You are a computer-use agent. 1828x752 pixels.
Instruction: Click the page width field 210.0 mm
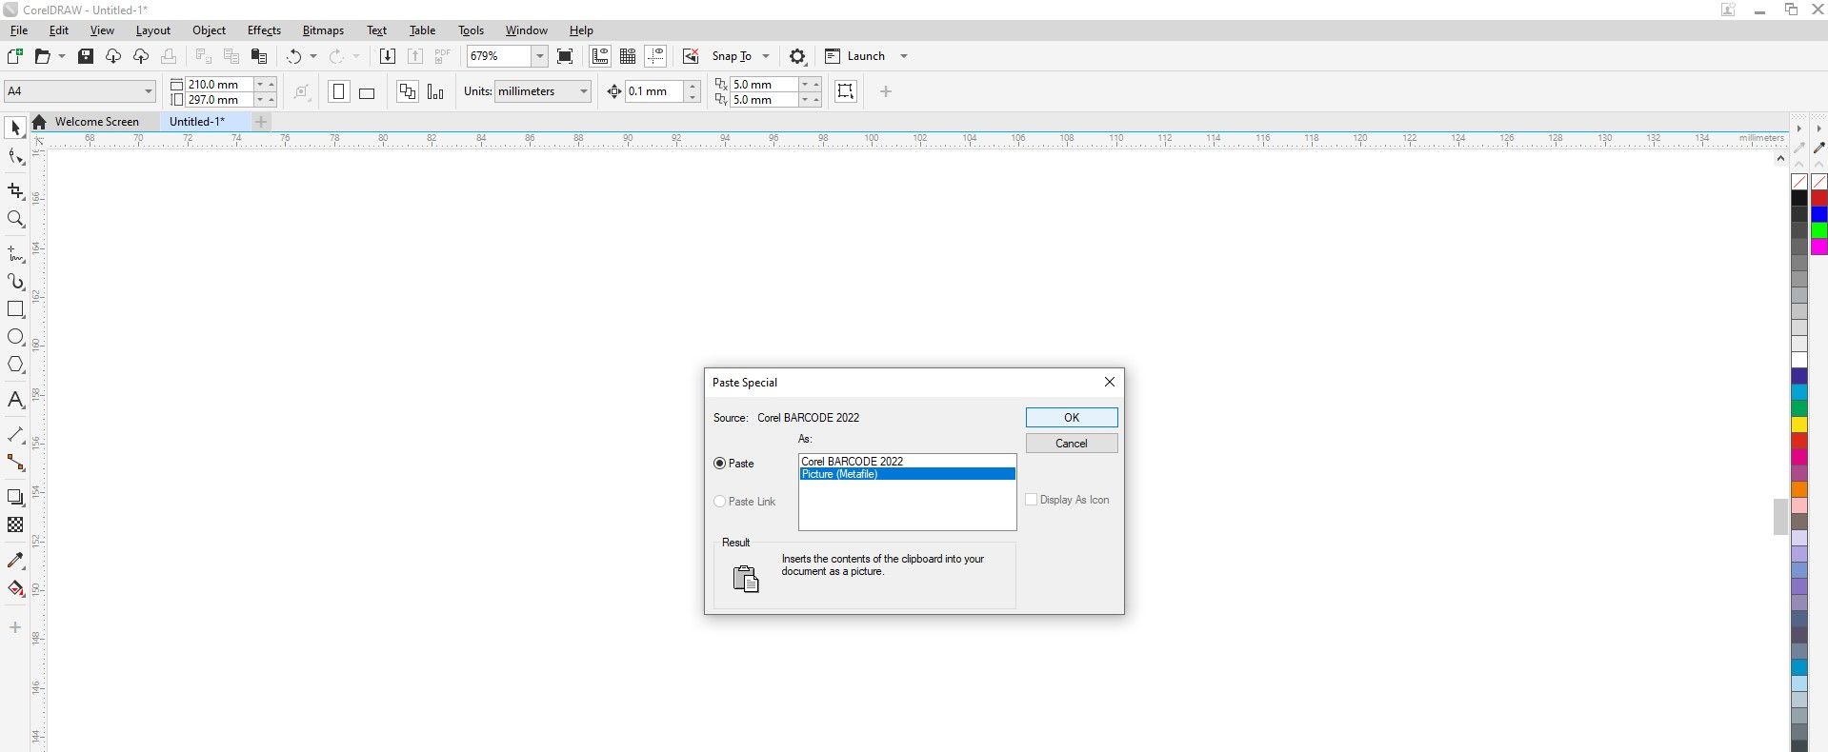pyautogui.click(x=220, y=85)
